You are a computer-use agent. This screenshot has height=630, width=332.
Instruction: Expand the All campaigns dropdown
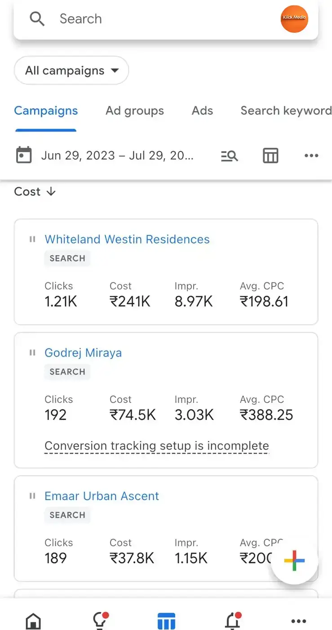click(x=71, y=70)
